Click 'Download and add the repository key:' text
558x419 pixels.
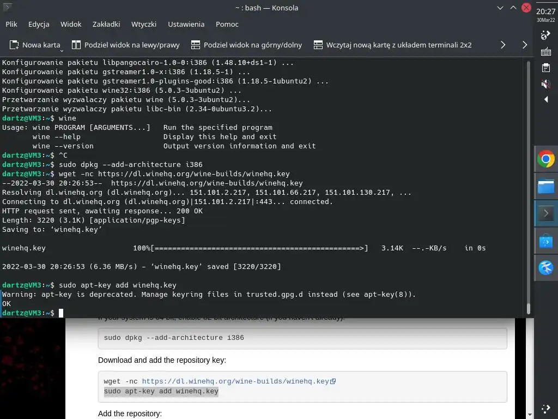(x=162, y=360)
